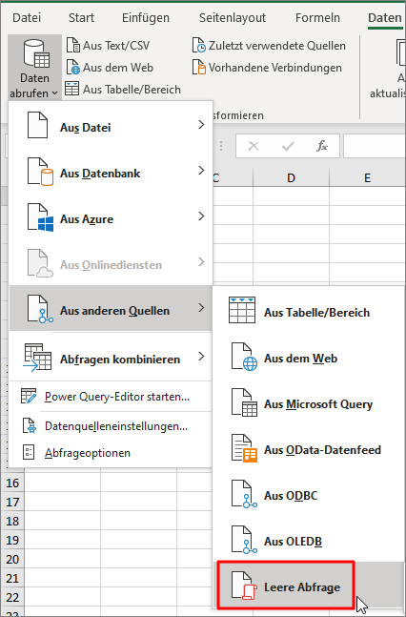Click the Aus Text/CSV icon
Viewport: 406px width, 617px height.
click(73, 45)
